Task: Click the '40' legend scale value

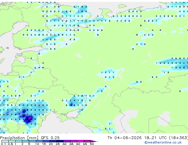Action: point(78,144)
